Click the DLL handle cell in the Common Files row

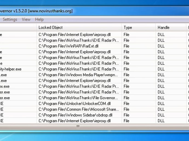(161, 109)
